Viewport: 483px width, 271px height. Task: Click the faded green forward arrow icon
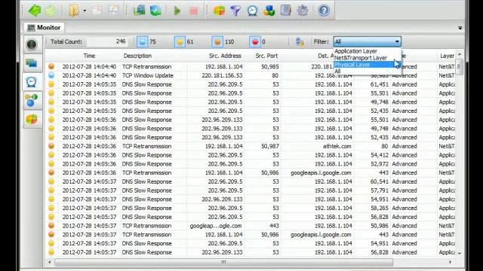[x=51, y=11]
